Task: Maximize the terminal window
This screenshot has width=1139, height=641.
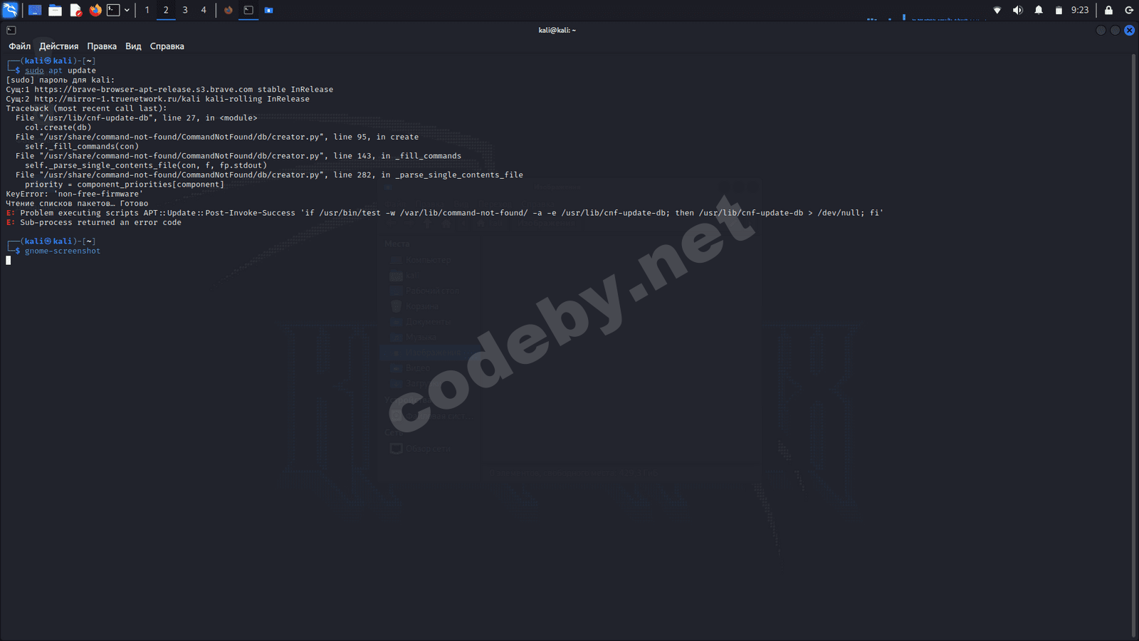Action: coord(1116,30)
